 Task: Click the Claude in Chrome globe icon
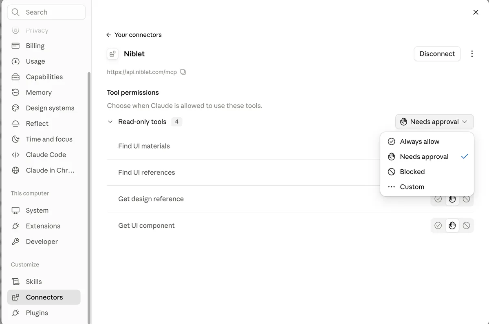[15, 170]
